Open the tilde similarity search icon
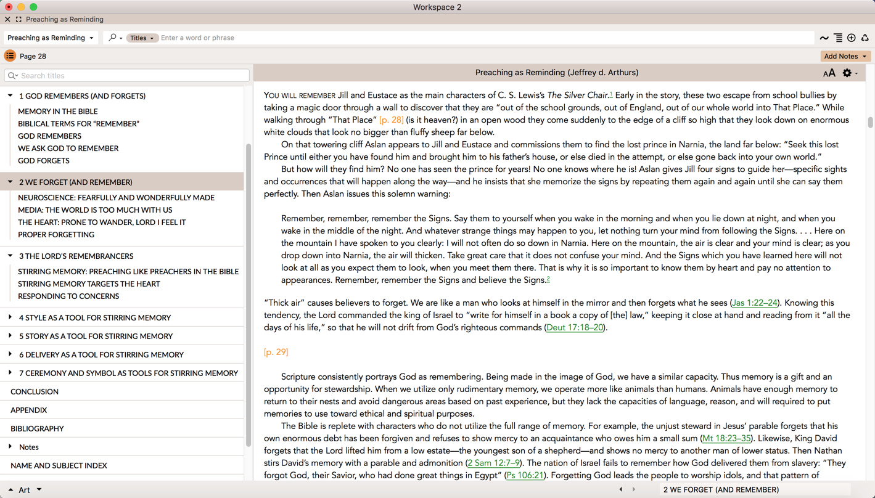Viewport: 875px width, 498px height. pyautogui.click(x=824, y=38)
